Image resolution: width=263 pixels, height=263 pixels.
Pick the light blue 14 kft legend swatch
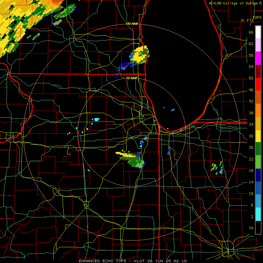pos(258,201)
